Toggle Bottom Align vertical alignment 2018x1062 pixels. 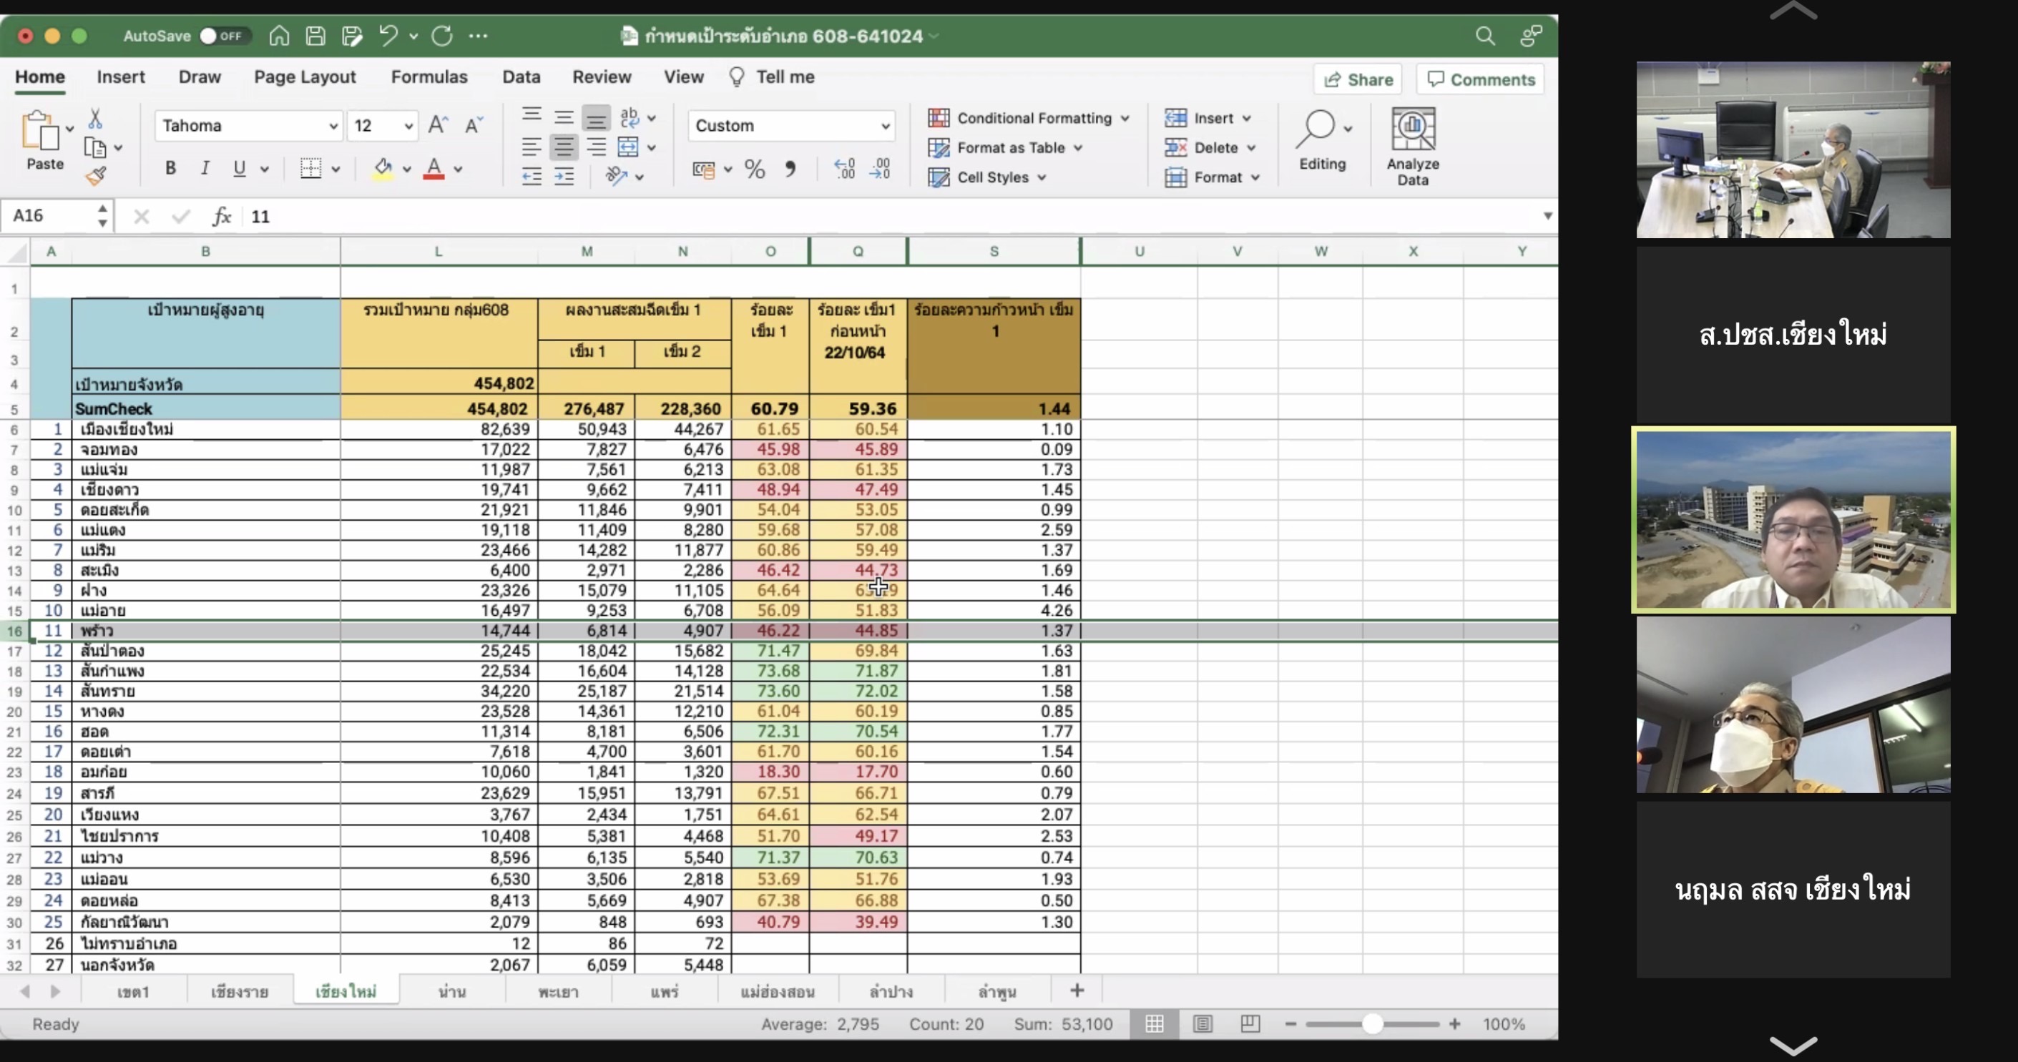(x=595, y=118)
